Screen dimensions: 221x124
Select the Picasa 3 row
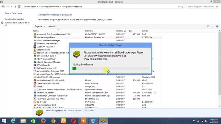click(x=97, y=86)
